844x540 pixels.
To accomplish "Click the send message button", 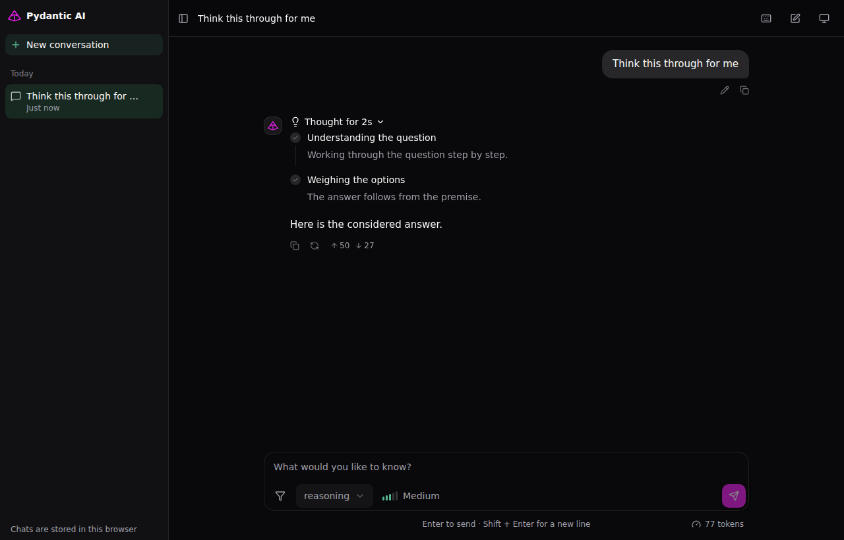I will [734, 496].
